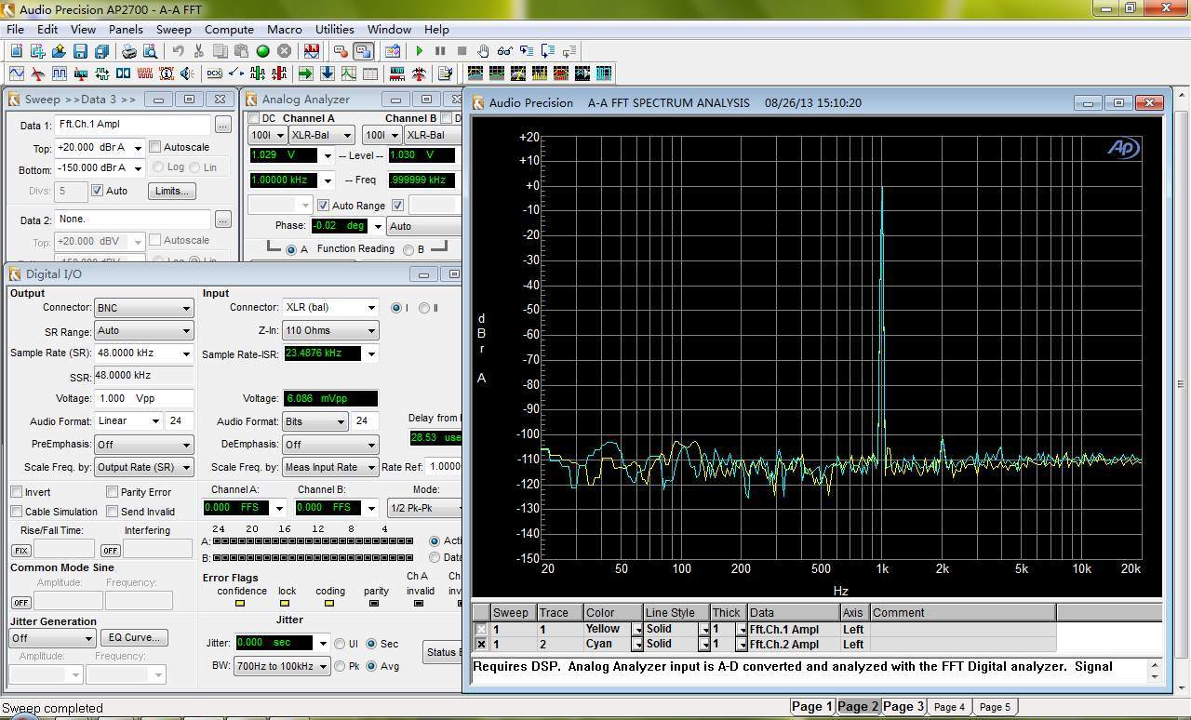Image resolution: width=1191 pixels, height=720 pixels.
Task: Click the speaker monitor panel icon
Action: pyautogui.click(x=188, y=73)
